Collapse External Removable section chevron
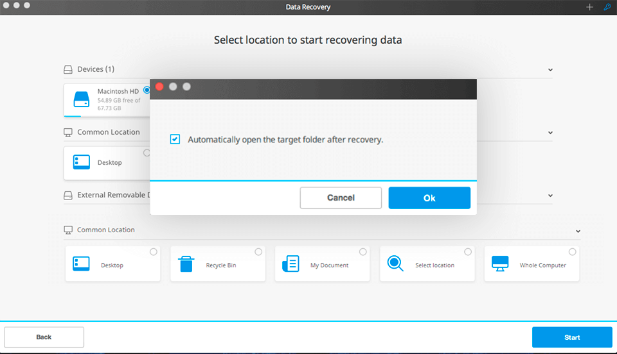Viewport: 617px width, 354px height. [550, 196]
